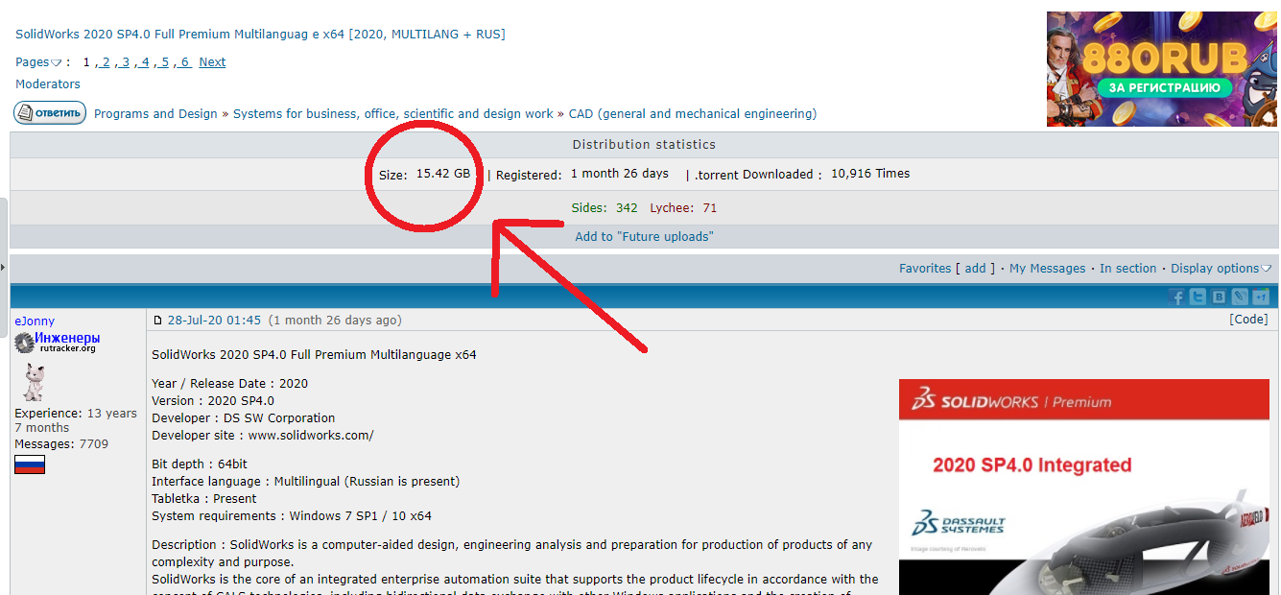Open Systems for business, office breadcrumb
Viewport: 1281px width, 595px height.
click(x=393, y=114)
